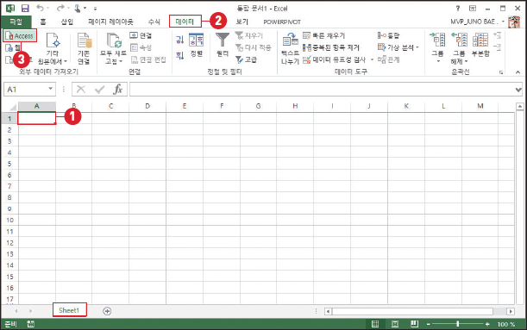Screen dimensions: 527x330
Task: Collapse the ribbon with the chevron
Action: coord(518,72)
